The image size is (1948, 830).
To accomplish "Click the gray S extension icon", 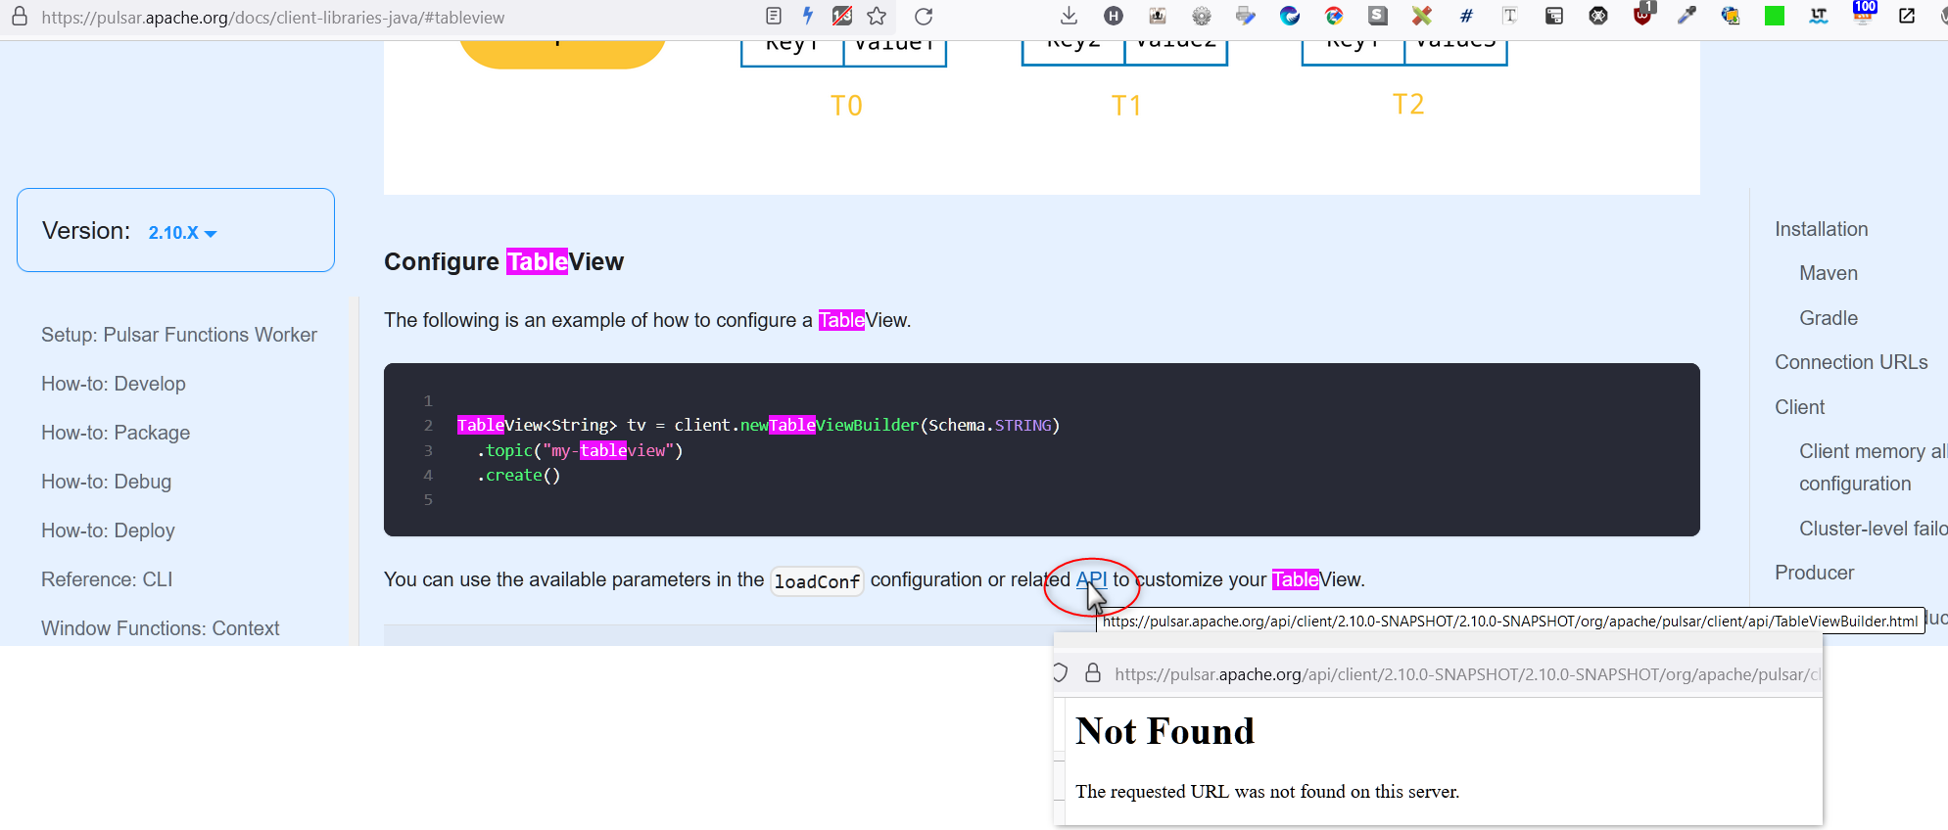I will (1378, 16).
